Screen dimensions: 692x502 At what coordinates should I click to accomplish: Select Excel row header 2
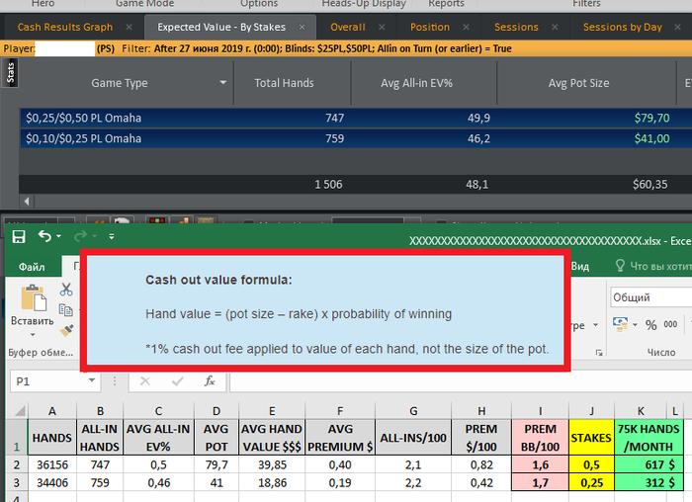[x=17, y=464]
